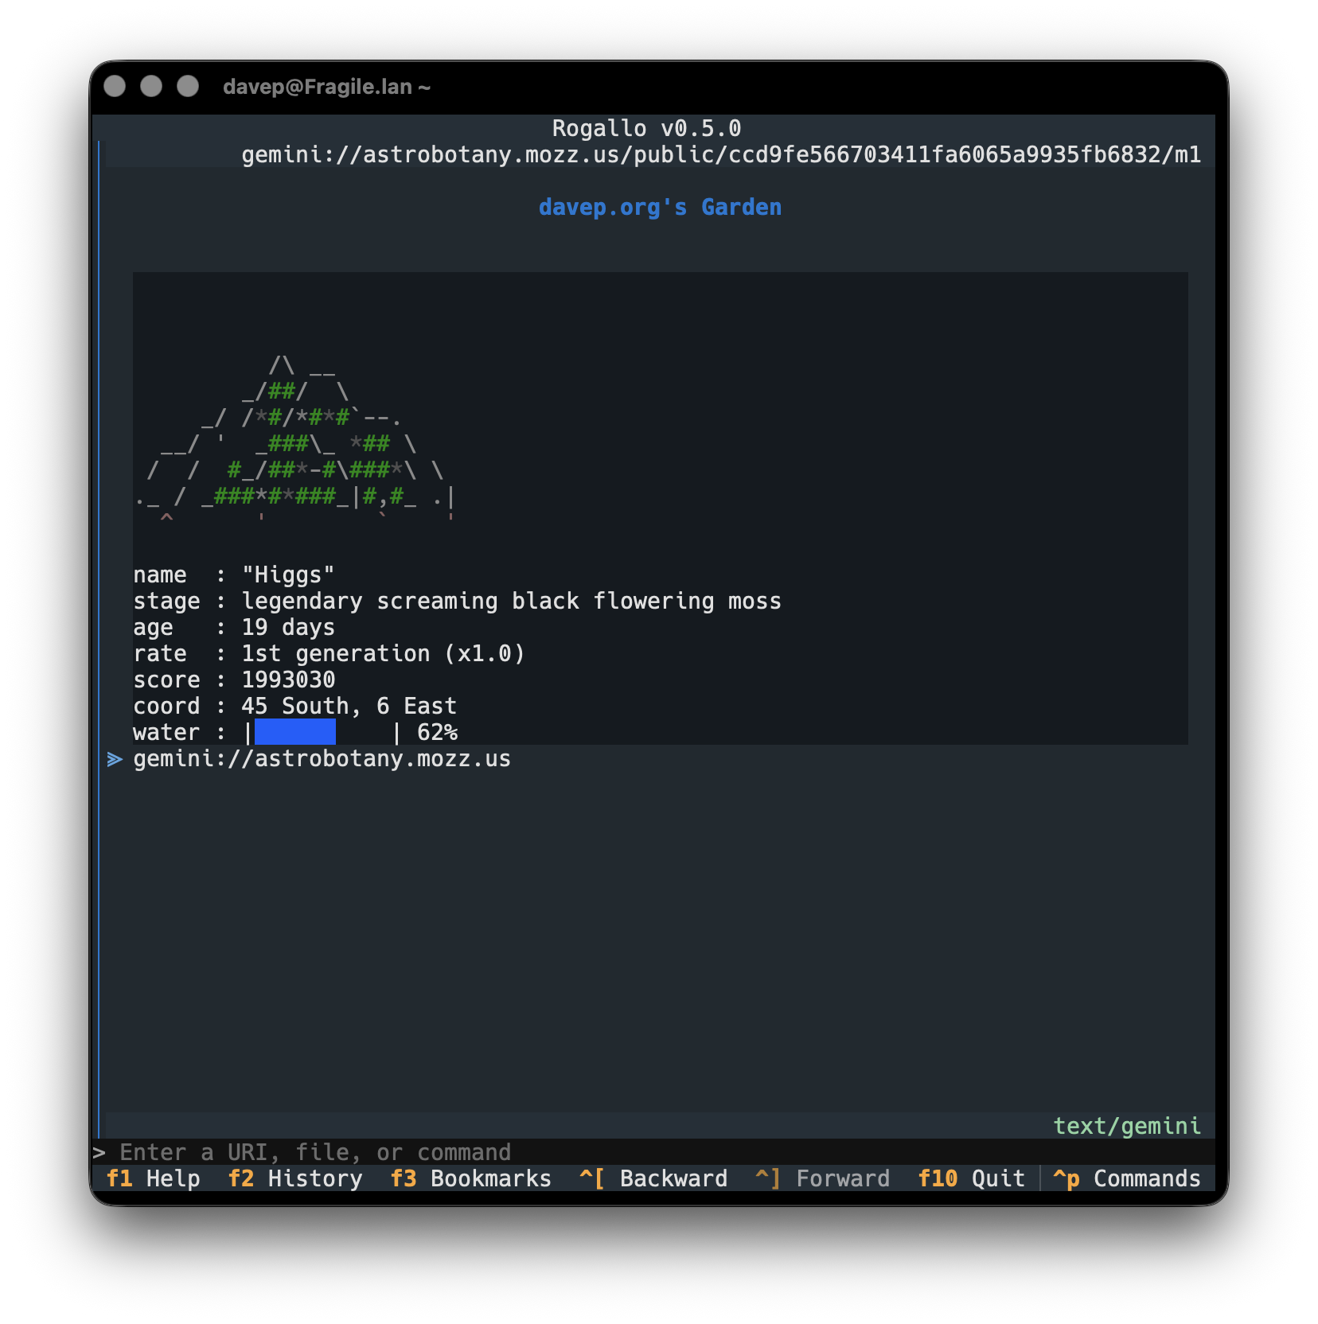Click the minimize window button
Image resolution: width=1318 pixels, height=1324 pixels.
coord(151,86)
